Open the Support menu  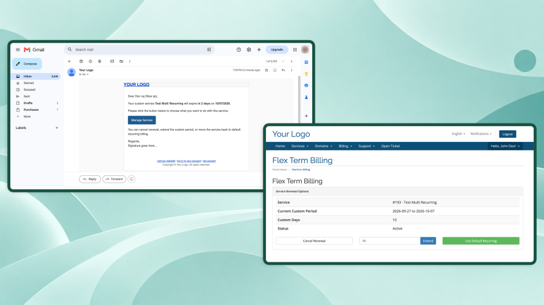[367, 146]
